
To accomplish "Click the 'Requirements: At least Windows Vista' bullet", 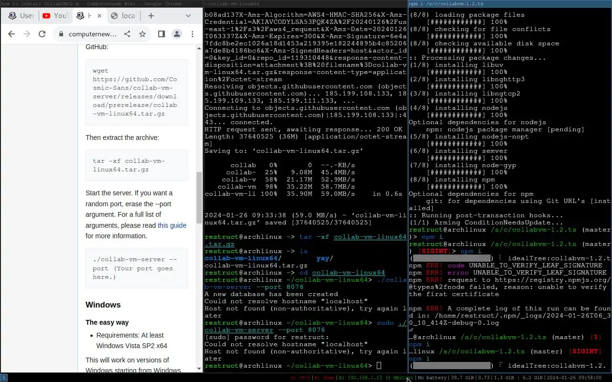I will pos(131,340).
